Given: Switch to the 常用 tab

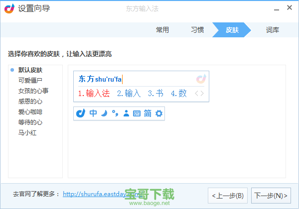Looking at the screenshot, I should tap(162, 30).
